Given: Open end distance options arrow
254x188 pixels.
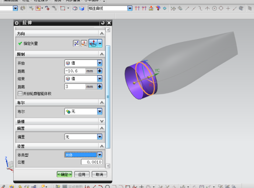Looking at the screenshot, I should (100, 87).
